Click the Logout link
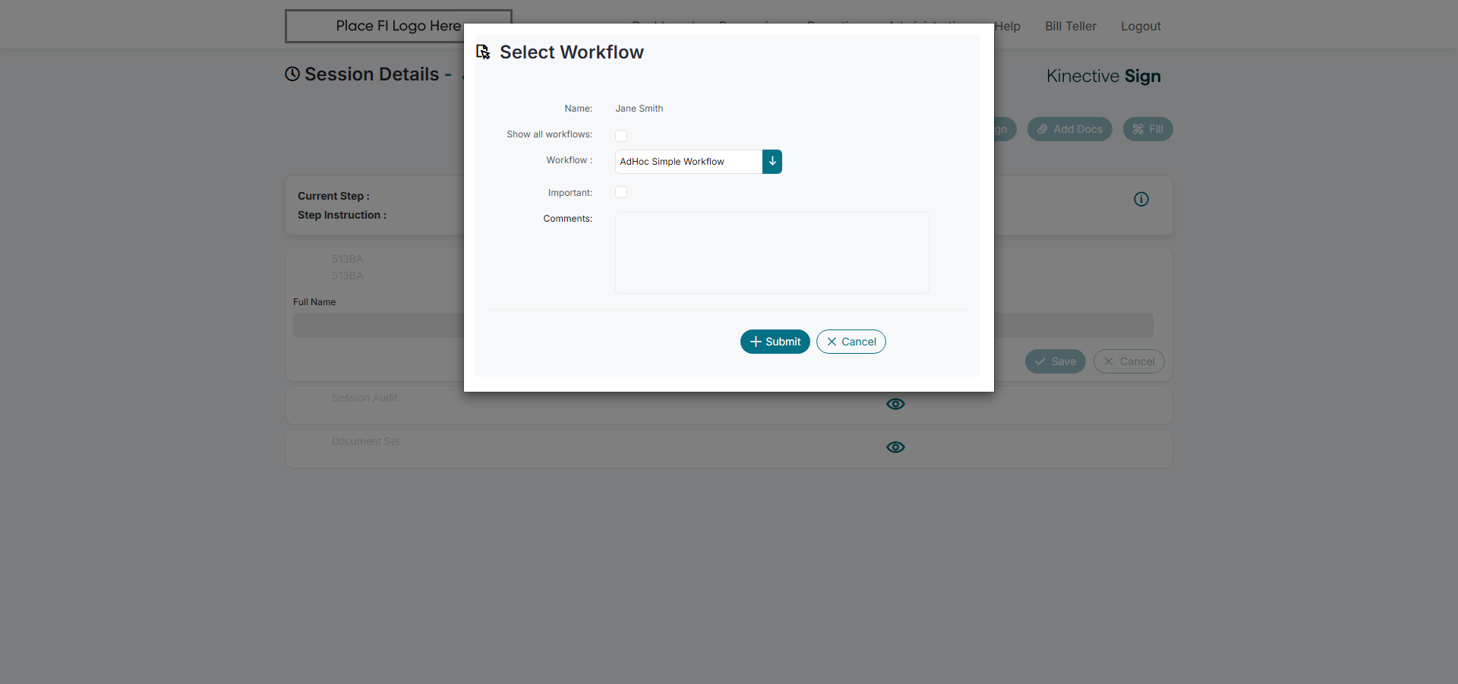The width and height of the screenshot is (1458, 684). [x=1141, y=26]
